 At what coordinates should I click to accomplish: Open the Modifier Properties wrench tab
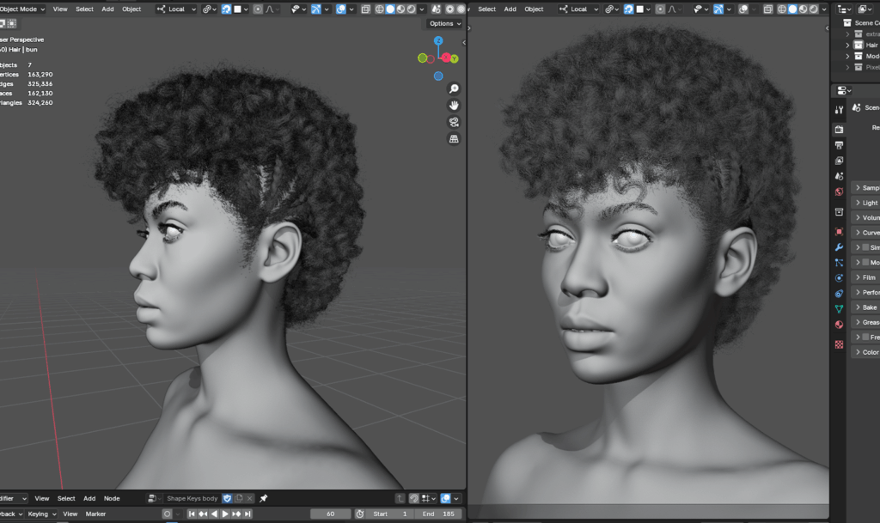pyautogui.click(x=838, y=247)
